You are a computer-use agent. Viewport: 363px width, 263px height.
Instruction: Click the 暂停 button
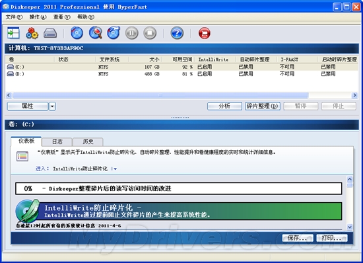pos(301,106)
